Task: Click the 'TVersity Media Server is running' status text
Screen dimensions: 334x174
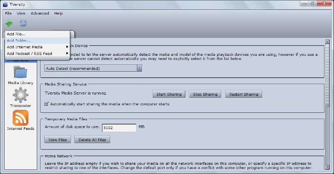Action: pos(76,93)
